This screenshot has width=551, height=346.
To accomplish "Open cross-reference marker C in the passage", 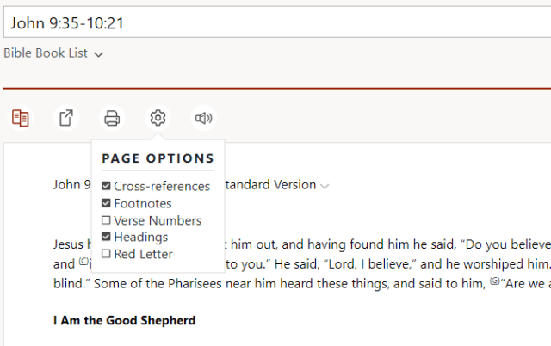I will coord(84,262).
